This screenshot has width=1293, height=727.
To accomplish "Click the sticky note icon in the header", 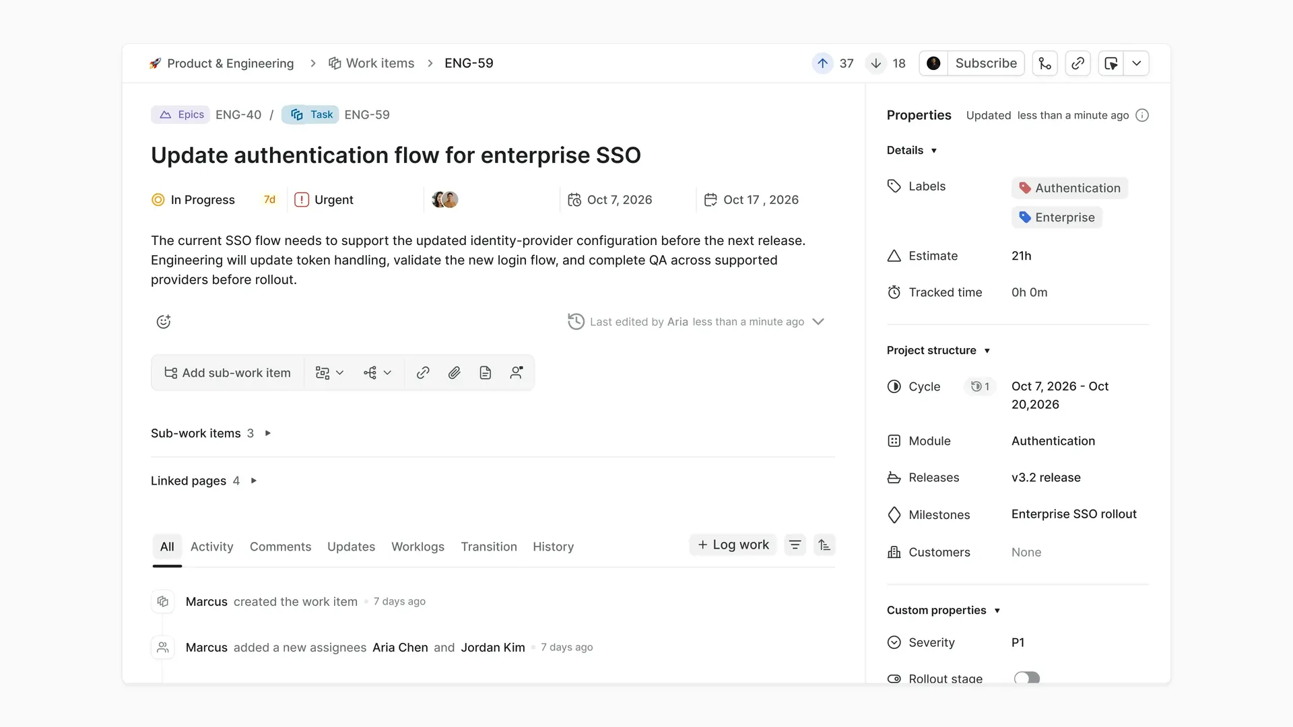I will (x=1111, y=63).
